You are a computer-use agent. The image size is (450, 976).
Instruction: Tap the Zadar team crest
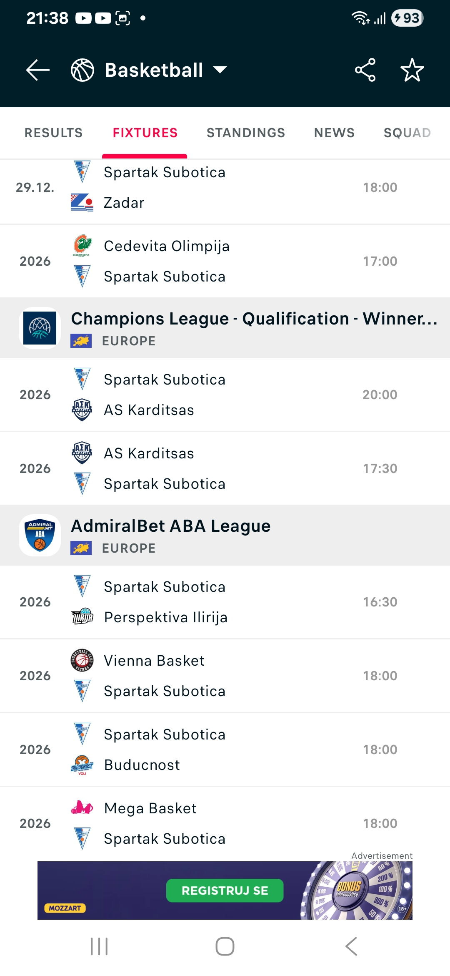(82, 203)
